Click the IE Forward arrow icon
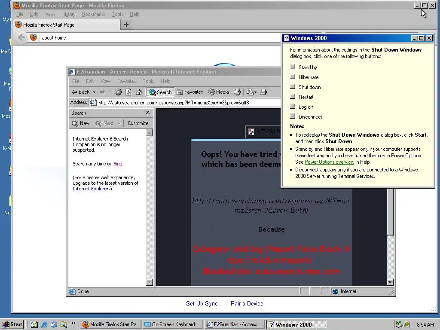440x330 pixels. [102, 92]
